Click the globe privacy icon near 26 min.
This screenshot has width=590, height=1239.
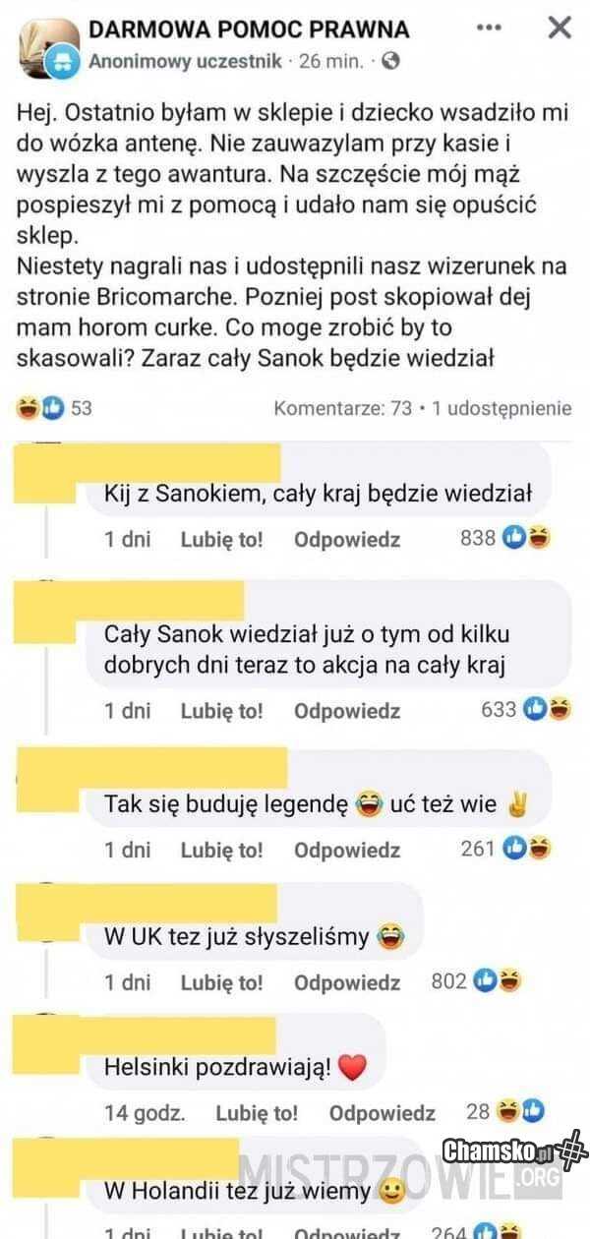391,62
